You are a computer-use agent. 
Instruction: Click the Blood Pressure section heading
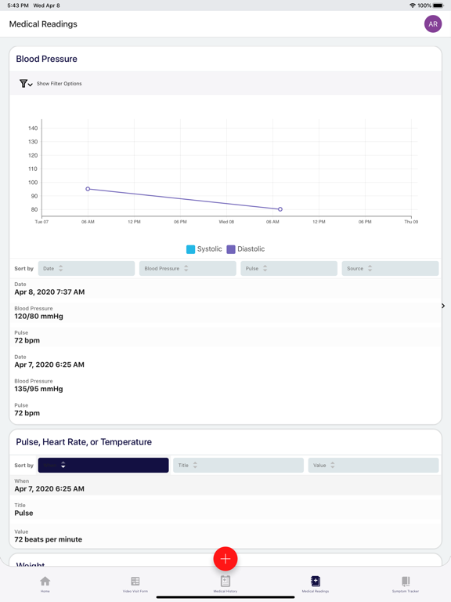pyautogui.click(x=46, y=59)
